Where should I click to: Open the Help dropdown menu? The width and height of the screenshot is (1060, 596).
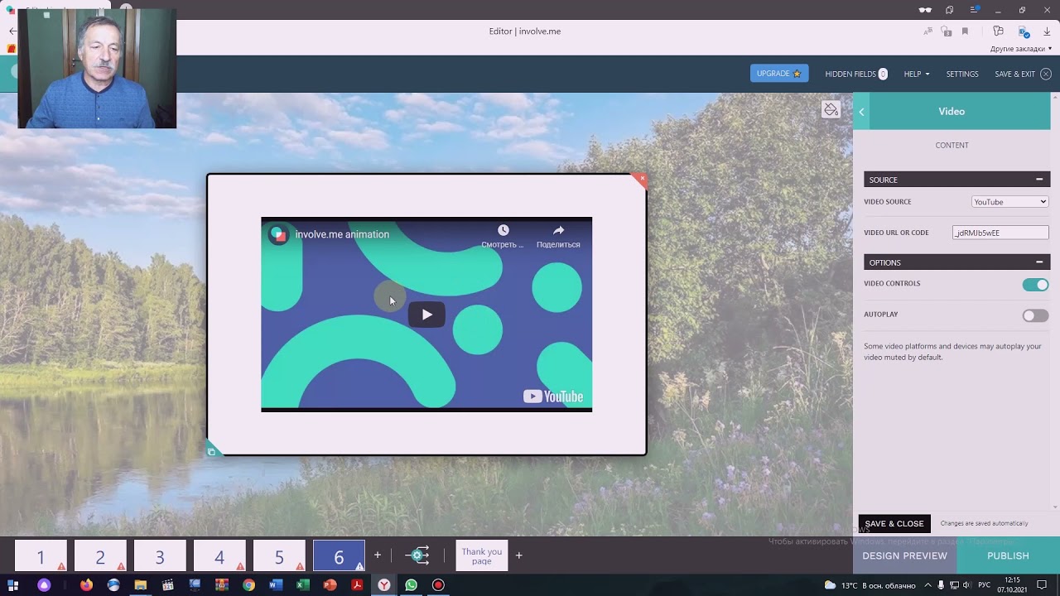[916, 74]
